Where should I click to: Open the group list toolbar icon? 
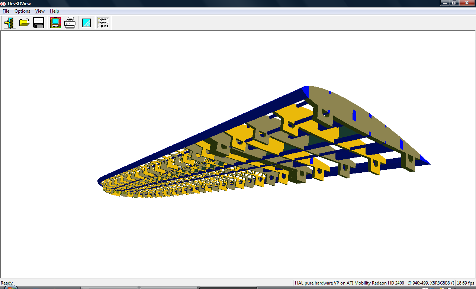[x=103, y=23]
